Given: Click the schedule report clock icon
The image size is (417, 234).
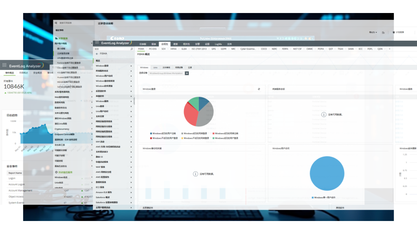Looking at the screenshot, I should (394, 32).
